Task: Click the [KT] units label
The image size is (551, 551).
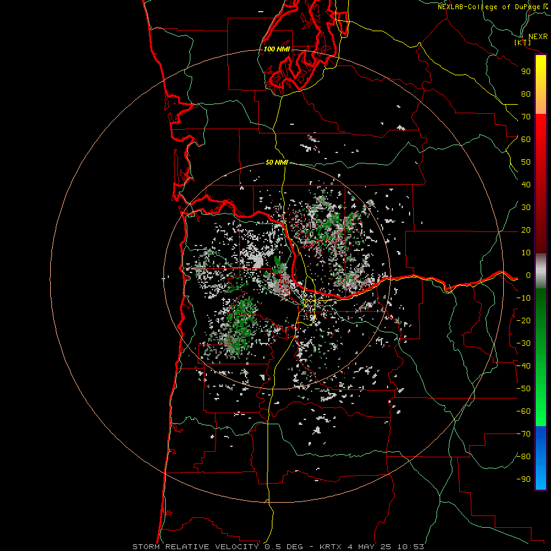Action: [x=523, y=42]
